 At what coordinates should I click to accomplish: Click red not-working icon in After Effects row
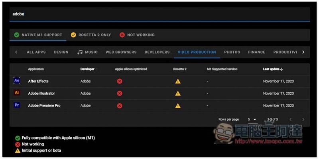pos(120,81)
